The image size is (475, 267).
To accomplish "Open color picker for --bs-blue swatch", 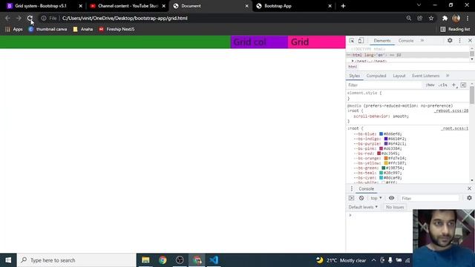I will (x=381, y=133).
